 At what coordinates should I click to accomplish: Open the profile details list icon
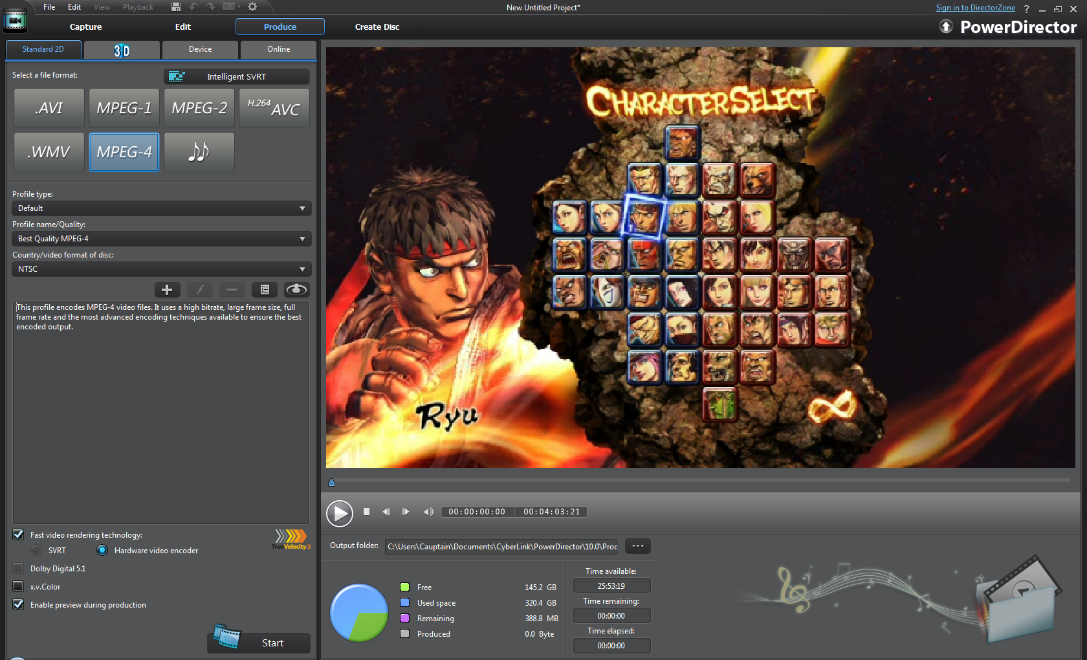(x=265, y=290)
